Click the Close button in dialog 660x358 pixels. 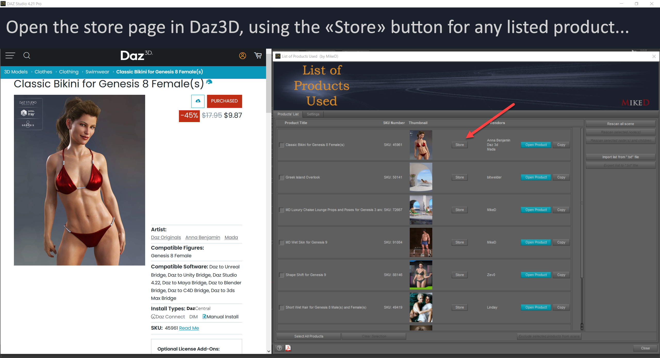coord(645,348)
